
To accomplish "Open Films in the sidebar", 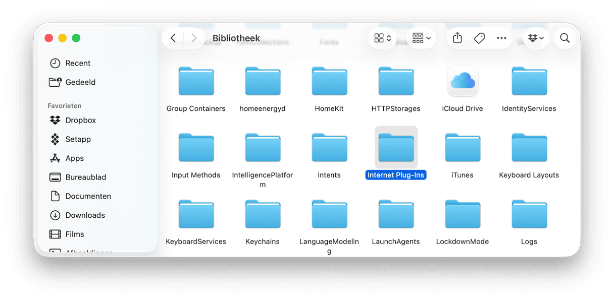I will tap(67, 234).
